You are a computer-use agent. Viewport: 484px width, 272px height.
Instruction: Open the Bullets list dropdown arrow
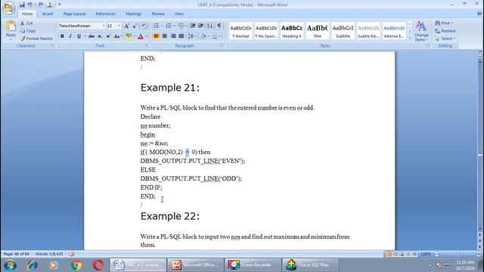click(162, 26)
